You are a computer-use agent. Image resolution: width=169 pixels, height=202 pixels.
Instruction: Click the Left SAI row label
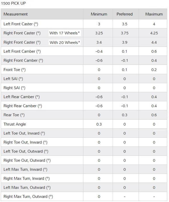[x=13, y=79]
